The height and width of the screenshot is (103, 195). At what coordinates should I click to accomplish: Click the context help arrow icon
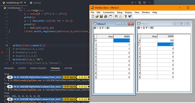[x=130, y=17]
